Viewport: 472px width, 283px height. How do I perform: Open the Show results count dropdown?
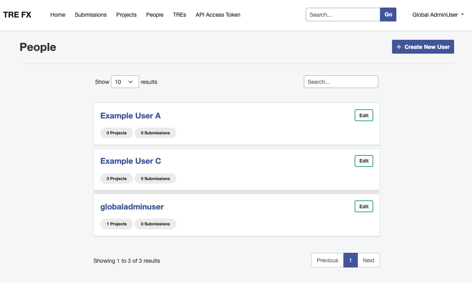pos(125,82)
